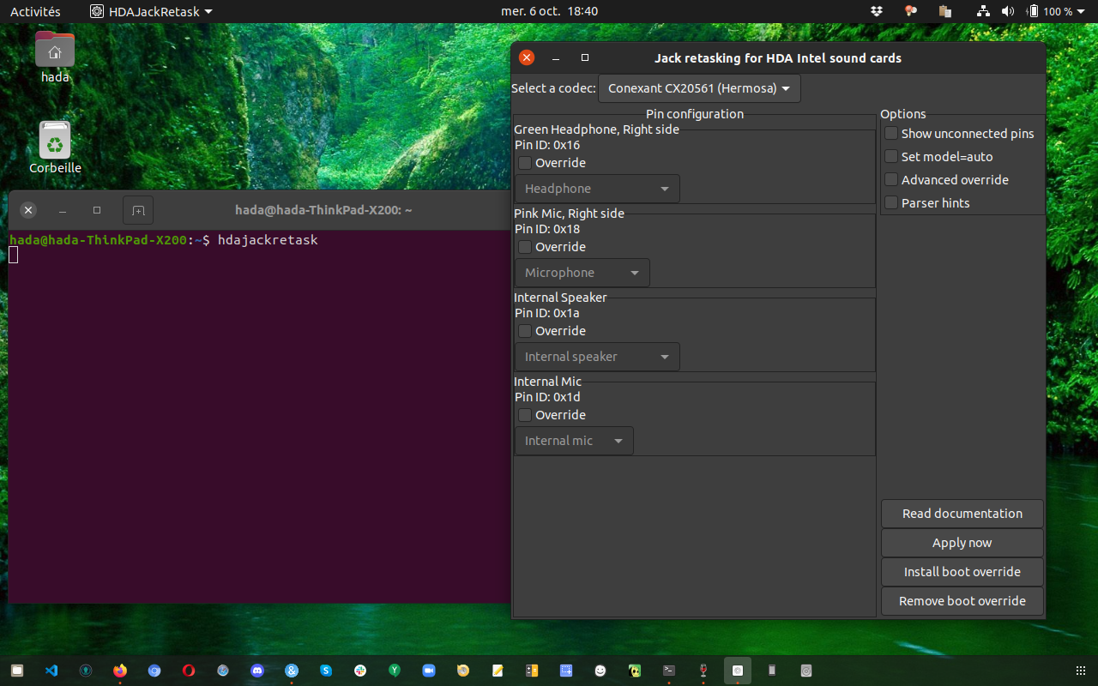Open the date and time menu
Screen dimensions: 1098x686
tap(549, 11)
